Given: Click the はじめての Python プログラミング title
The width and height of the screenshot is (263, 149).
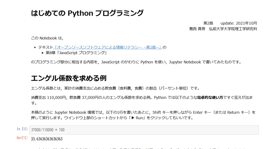Looking at the screenshot, I should coord(87,13).
